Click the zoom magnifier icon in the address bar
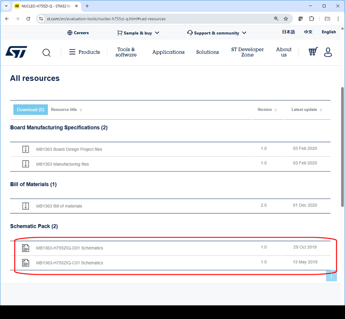The height and width of the screenshot is (319, 345). pos(276,19)
